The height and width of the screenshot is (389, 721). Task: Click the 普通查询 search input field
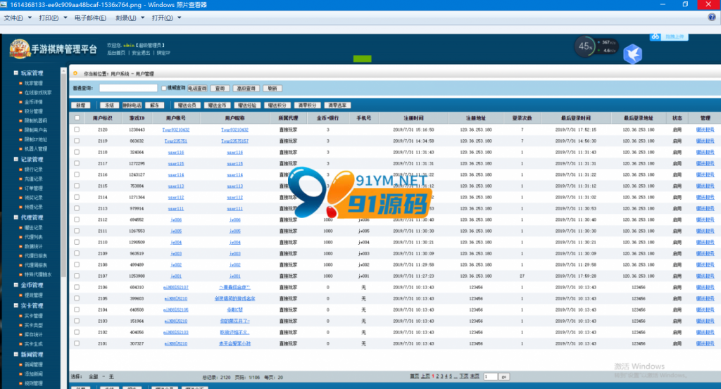click(x=128, y=88)
